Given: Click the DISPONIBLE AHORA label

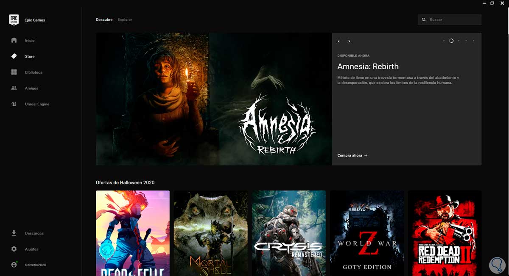Looking at the screenshot, I should 353,55.
